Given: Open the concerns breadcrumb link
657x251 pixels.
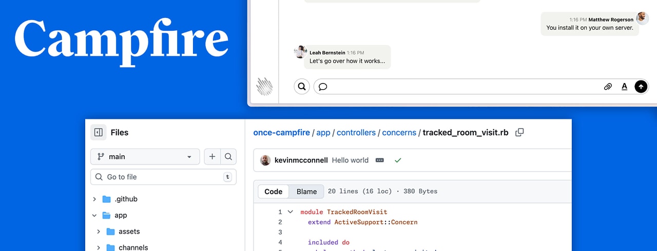Looking at the screenshot, I should point(399,132).
